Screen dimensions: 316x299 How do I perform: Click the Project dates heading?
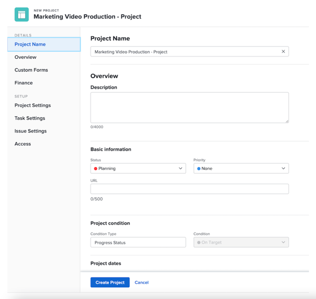point(106,263)
